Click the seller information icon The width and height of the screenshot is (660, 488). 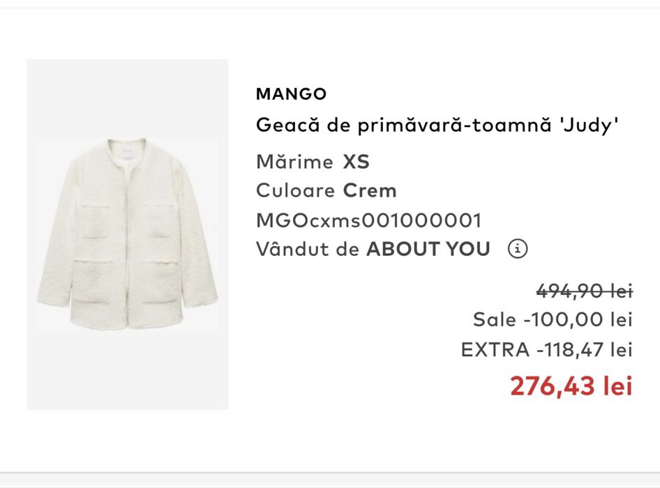pyautogui.click(x=518, y=249)
